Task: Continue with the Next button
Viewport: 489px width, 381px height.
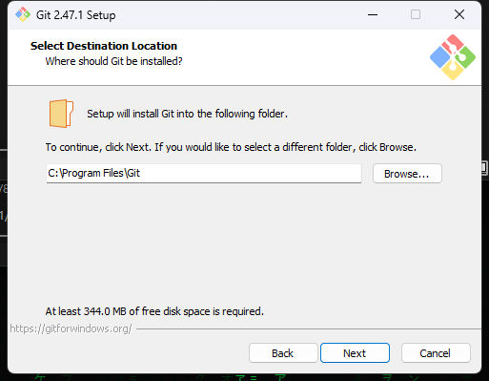Action: pyautogui.click(x=355, y=353)
